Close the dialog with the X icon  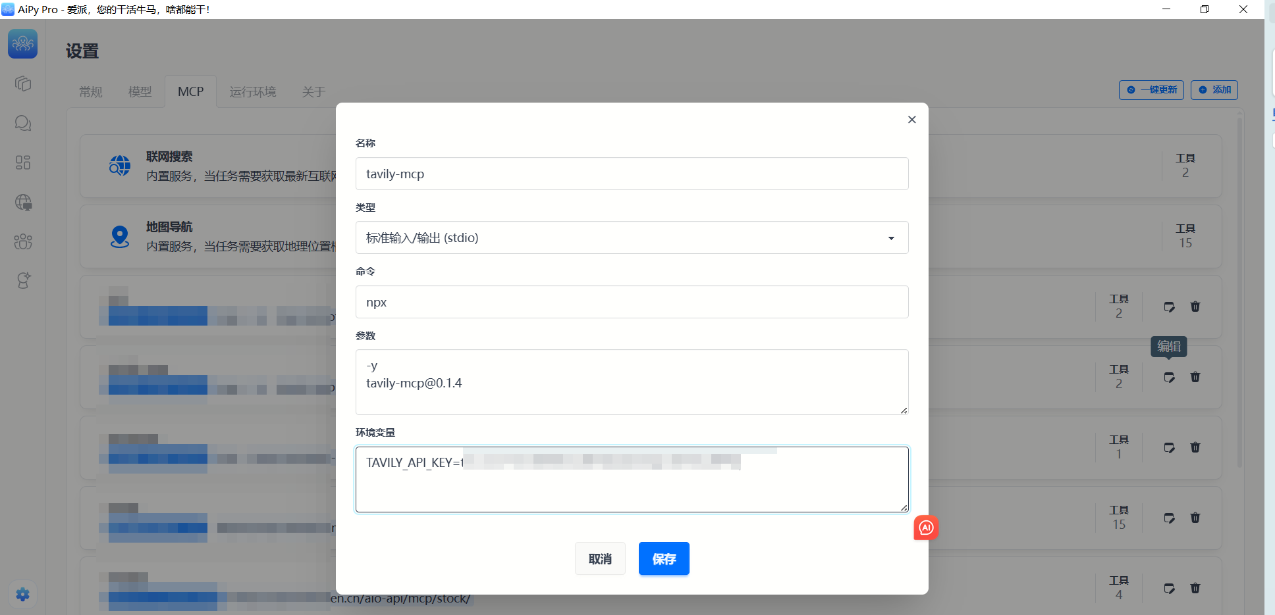(x=911, y=120)
